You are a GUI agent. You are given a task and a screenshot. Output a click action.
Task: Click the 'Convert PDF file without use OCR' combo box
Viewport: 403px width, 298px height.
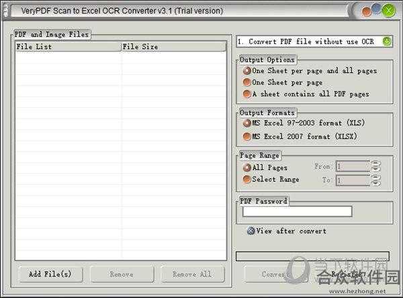click(314, 42)
